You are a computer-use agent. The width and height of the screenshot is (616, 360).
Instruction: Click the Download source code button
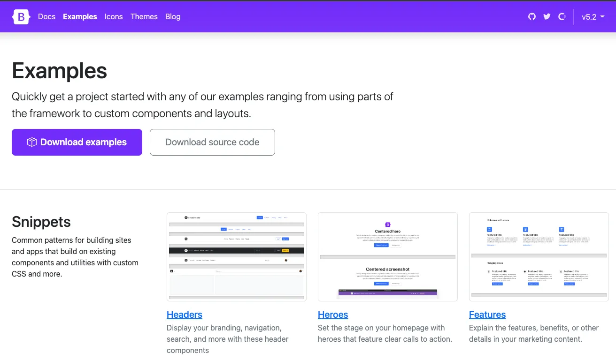tap(212, 142)
